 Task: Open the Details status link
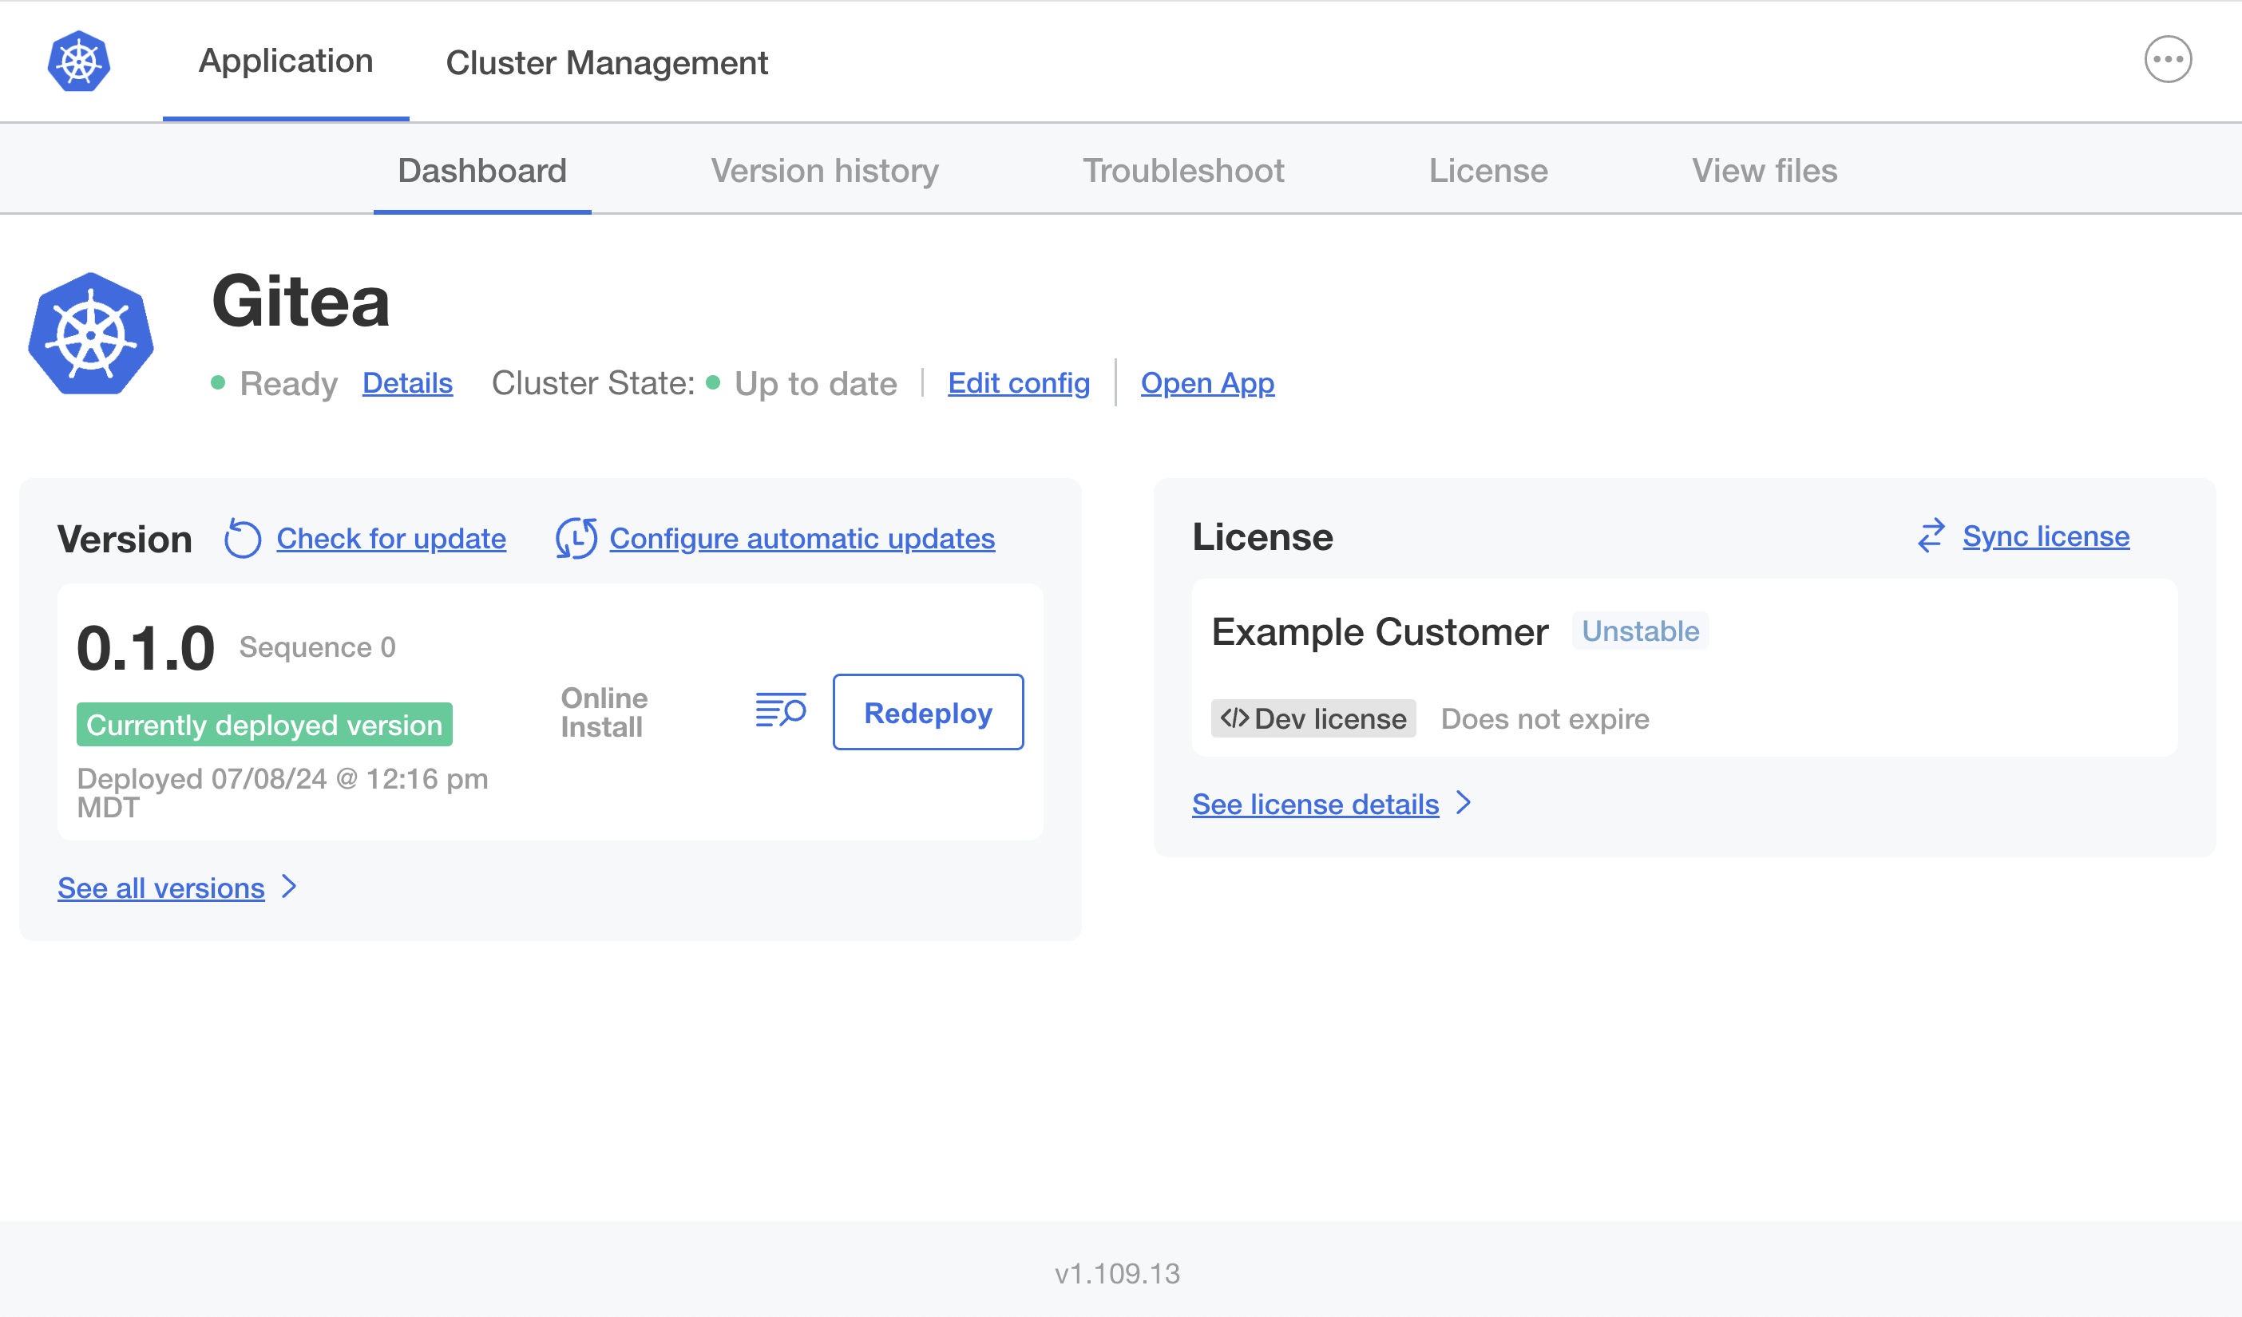point(407,382)
